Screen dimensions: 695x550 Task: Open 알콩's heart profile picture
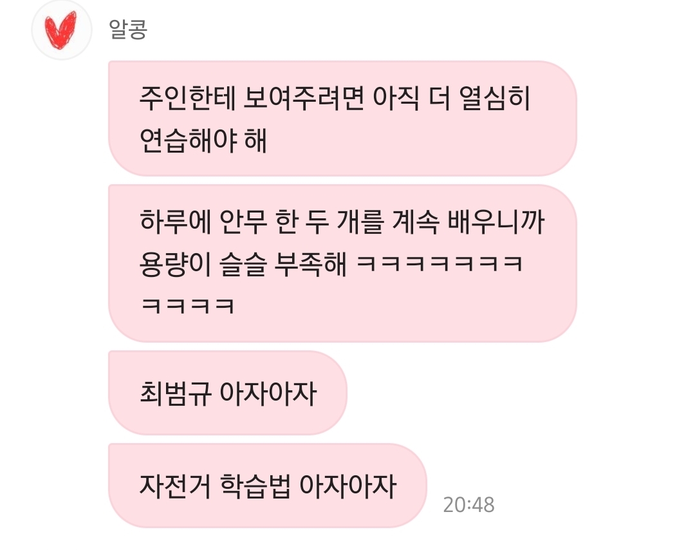tap(62, 30)
